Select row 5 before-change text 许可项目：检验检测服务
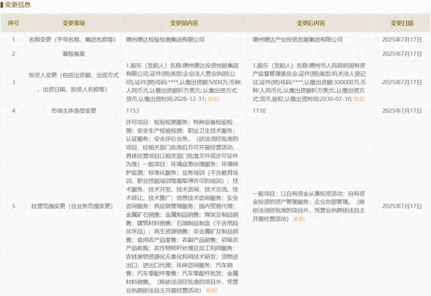The image size is (431, 296). coord(156,122)
